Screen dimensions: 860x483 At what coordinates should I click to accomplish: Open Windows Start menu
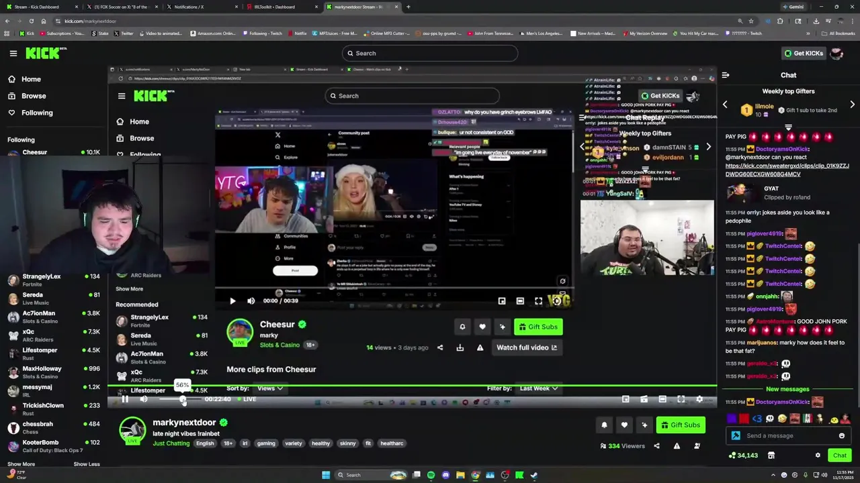coord(326,475)
